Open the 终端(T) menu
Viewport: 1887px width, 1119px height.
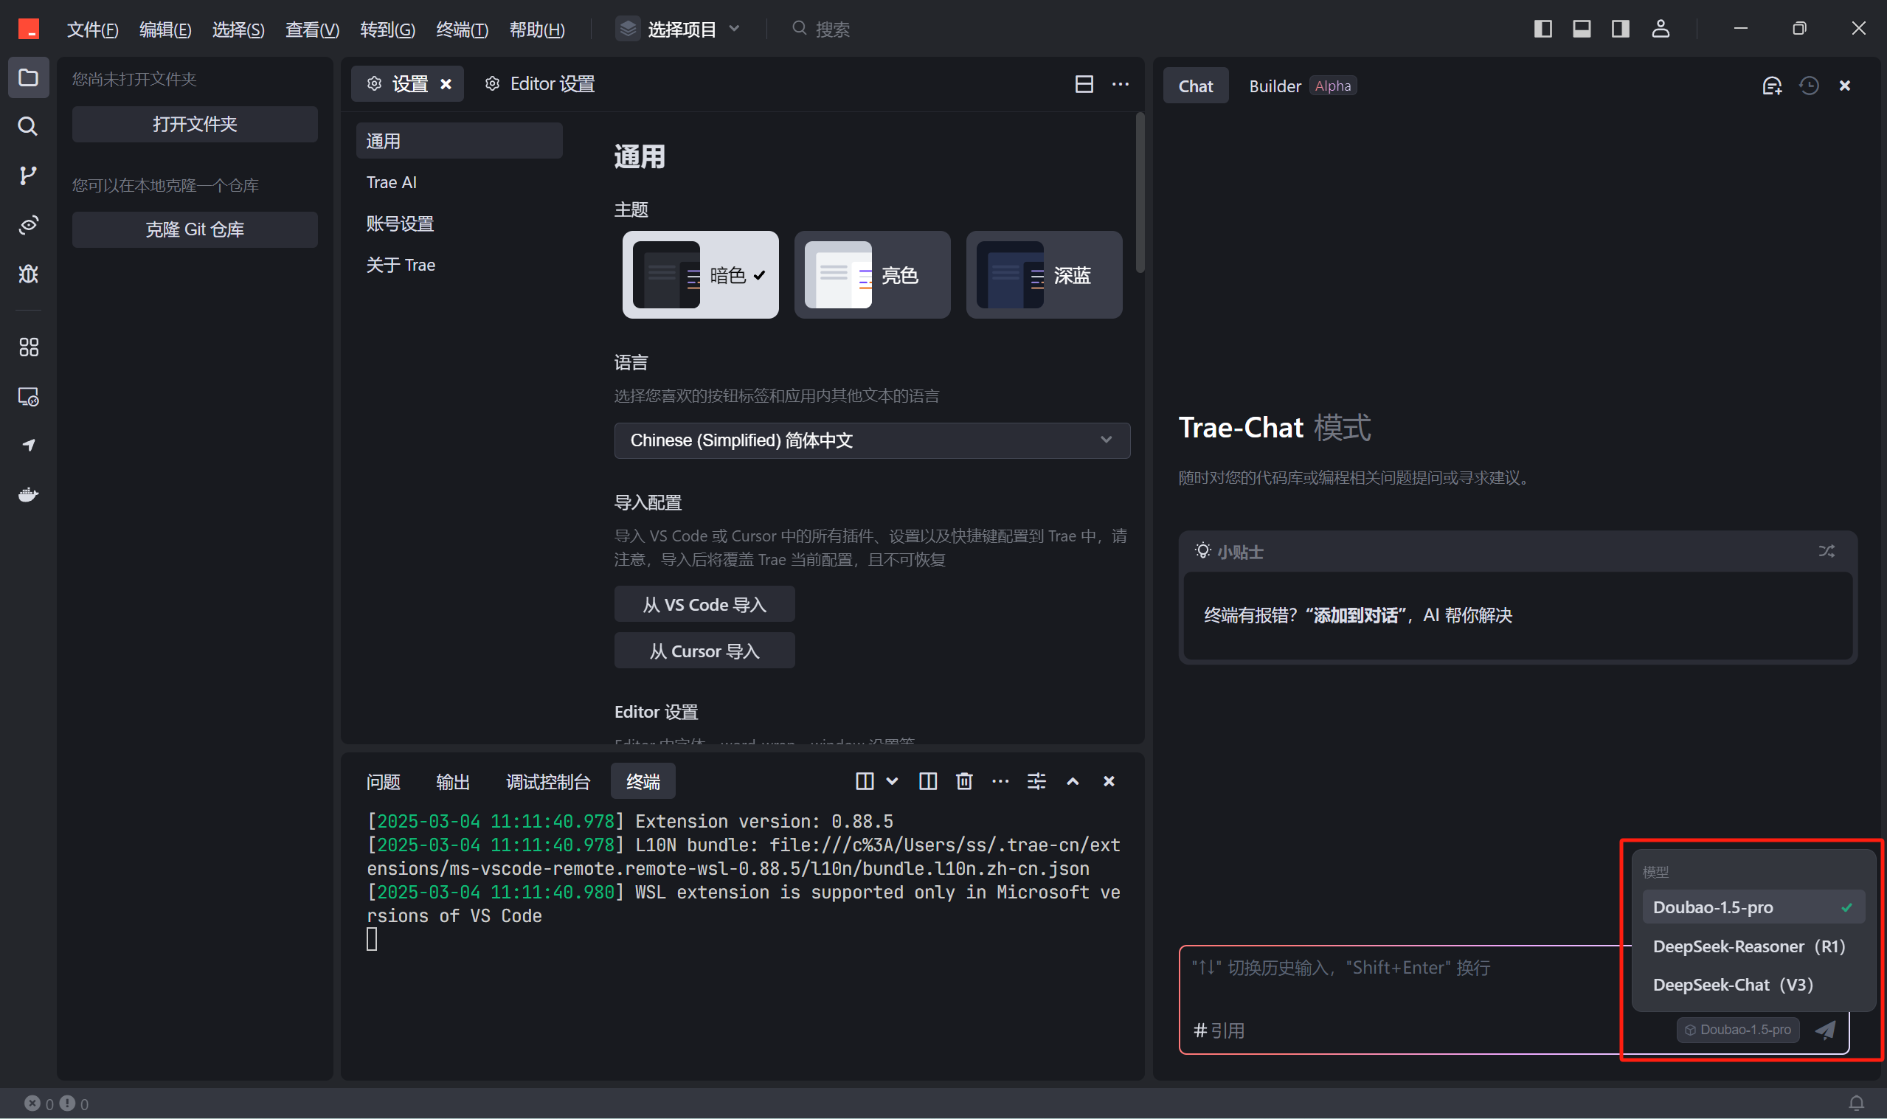[461, 30]
